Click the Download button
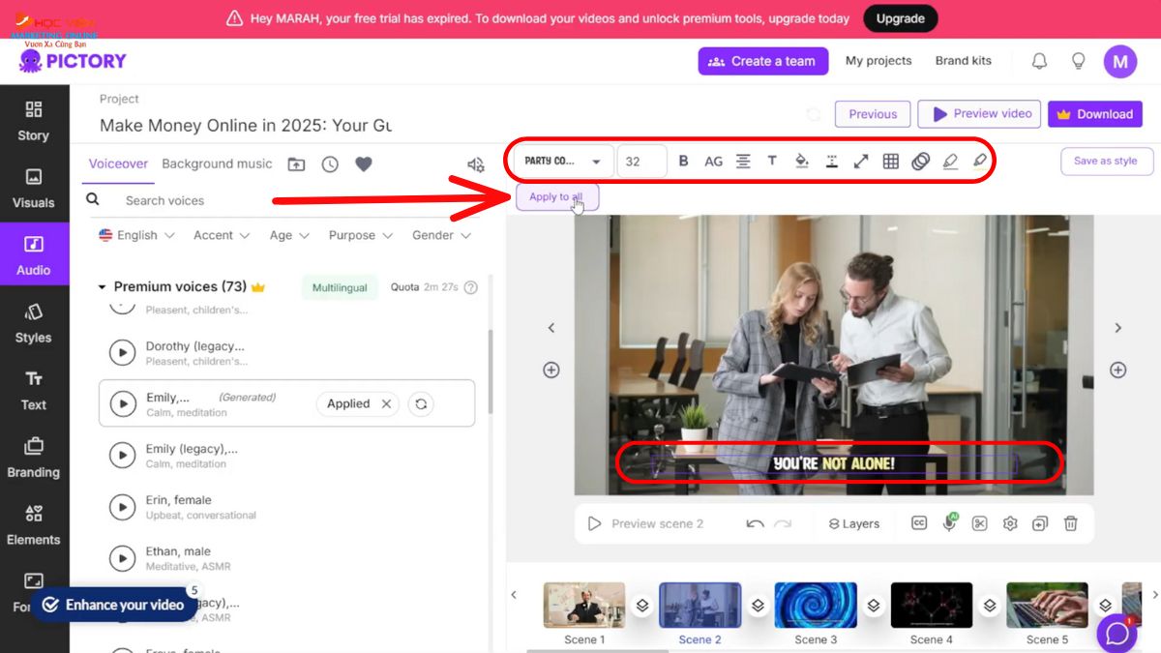Viewport: 1161px width, 653px height. pos(1095,114)
